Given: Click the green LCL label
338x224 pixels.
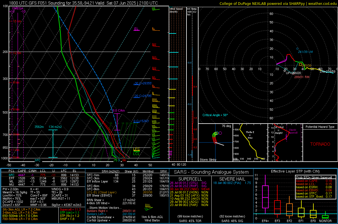Looking at the screenshot, I should [x=136, y=154].
